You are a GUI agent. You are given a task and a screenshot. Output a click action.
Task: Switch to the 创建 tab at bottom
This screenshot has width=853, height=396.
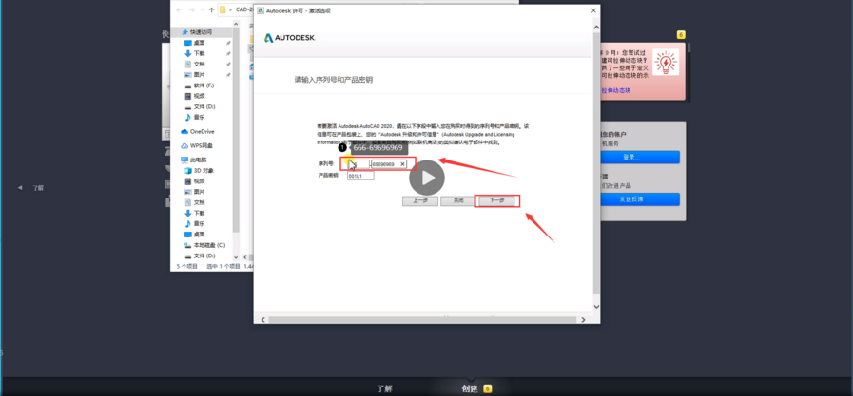pos(470,388)
